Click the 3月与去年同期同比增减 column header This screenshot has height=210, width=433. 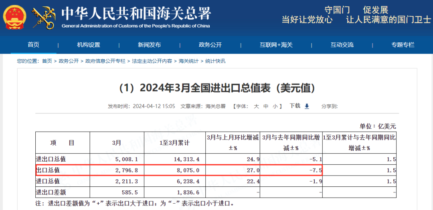pos(291,142)
